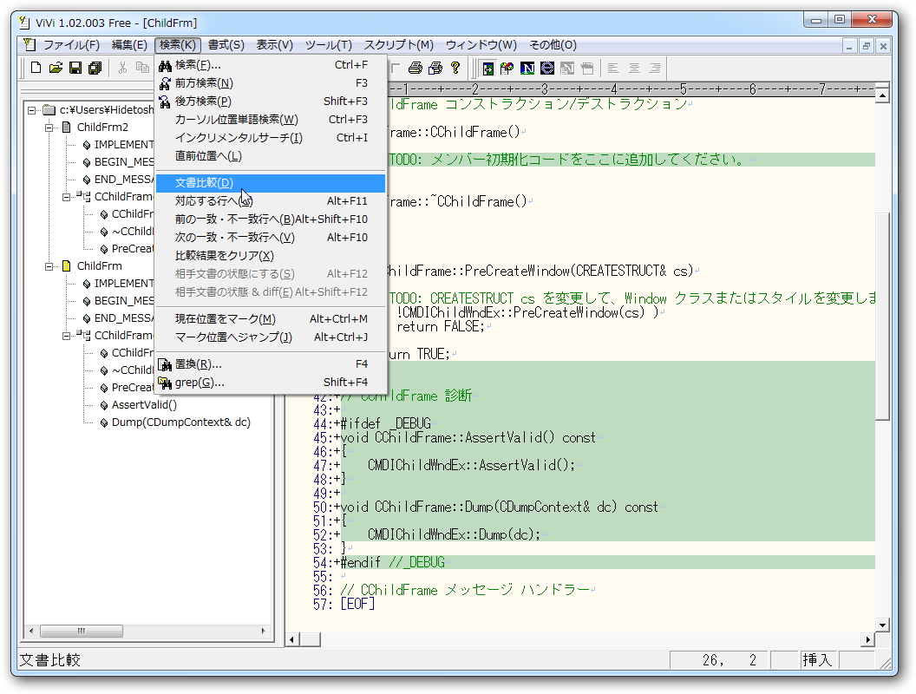Select AssertValid() in the tree
This screenshot has width=916, height=694.
(144, 405)
